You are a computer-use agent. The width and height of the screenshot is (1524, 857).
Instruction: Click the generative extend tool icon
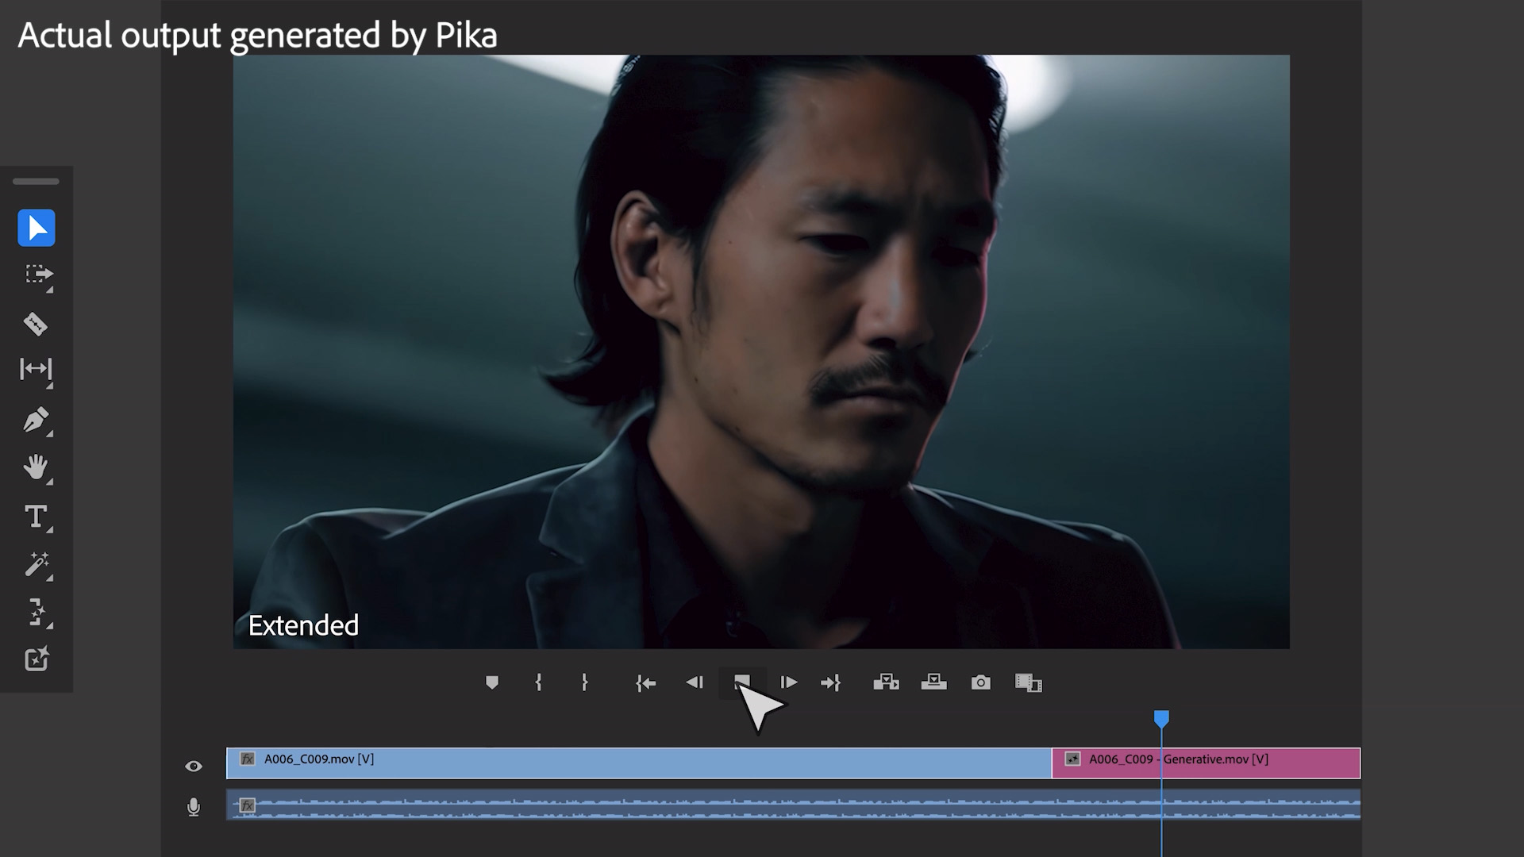click(37, 612)
